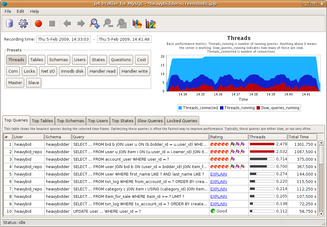Image resolution: width=327 pixels, height=227 pixels.
Task: Click Threads_running legend color swatch
Action: [222, 108]
